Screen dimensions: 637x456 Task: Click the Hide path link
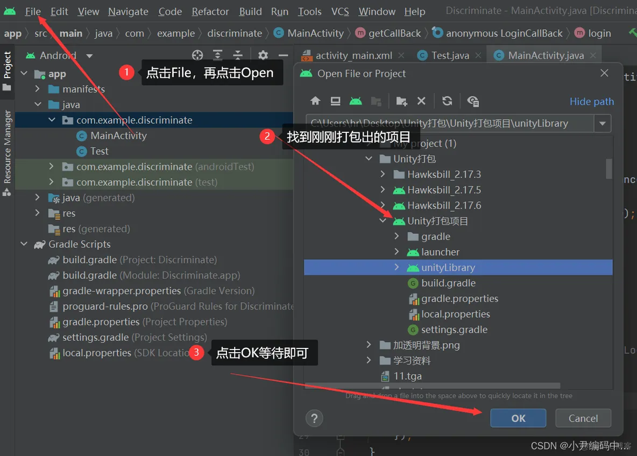591,102
